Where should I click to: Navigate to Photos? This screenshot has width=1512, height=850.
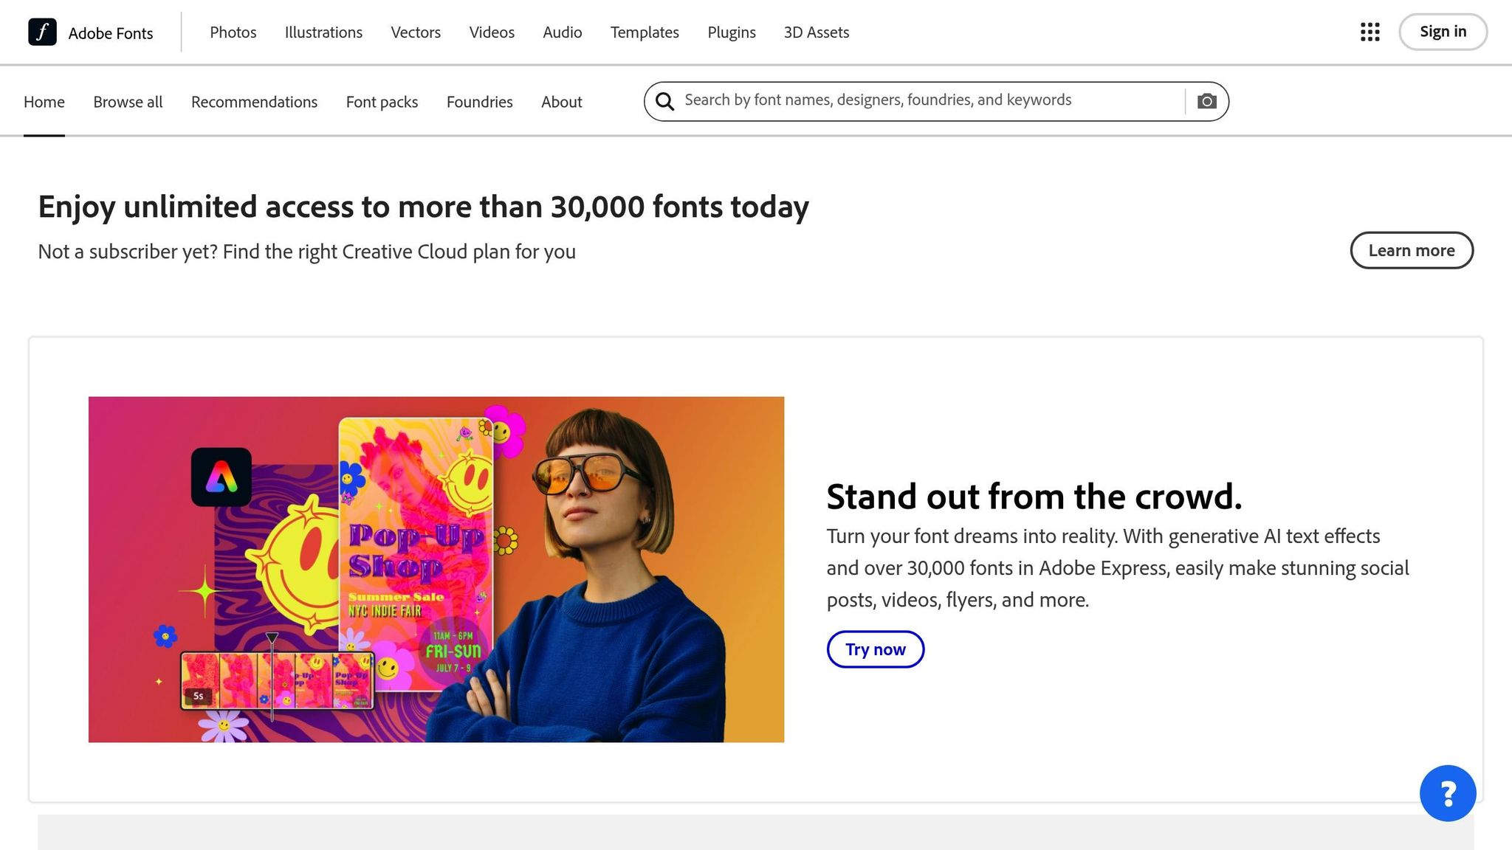[x=233, y=32]
